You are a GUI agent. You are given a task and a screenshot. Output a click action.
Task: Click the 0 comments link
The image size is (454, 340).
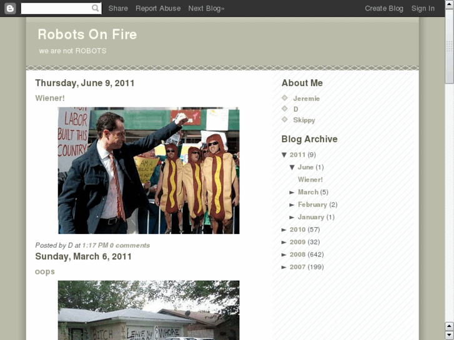(130, 245)
